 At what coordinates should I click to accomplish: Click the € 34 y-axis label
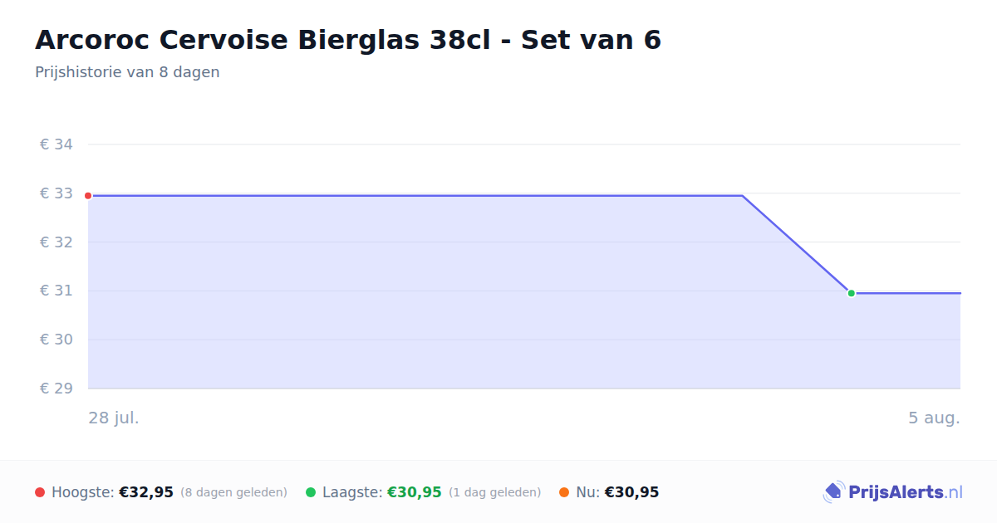coord(56,144)
